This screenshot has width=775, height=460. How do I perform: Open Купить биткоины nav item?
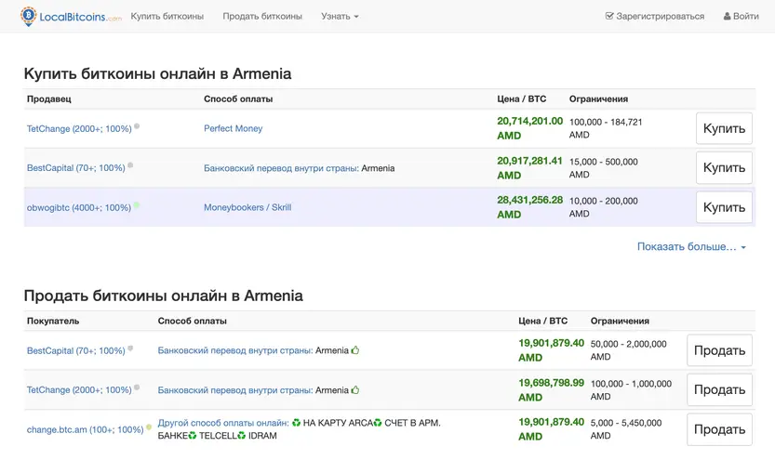(x=167, y=17)
